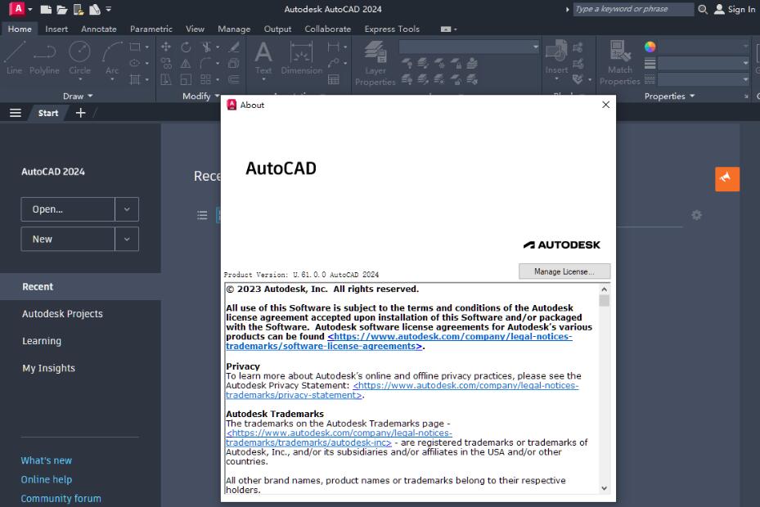The image size is (760, 507).
Task: Switch to the Annotate ribbon tab
Action: click(x=98, y=29)
